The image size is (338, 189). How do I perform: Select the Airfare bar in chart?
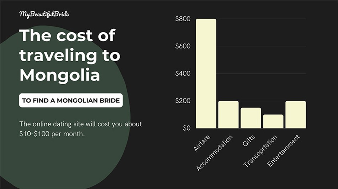tap(206, 74)
